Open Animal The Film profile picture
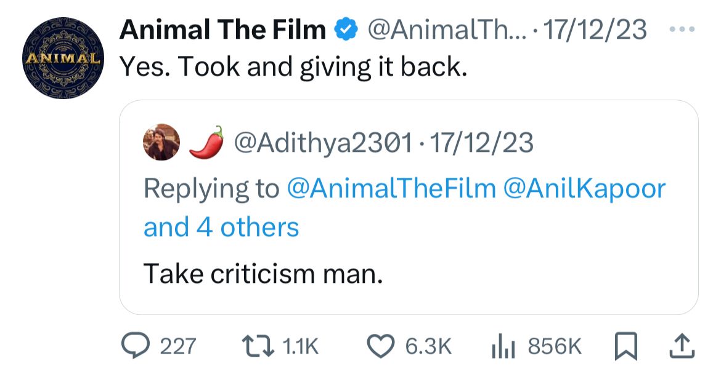The width and height of the screenshot is (721, 377). [62, 58]
